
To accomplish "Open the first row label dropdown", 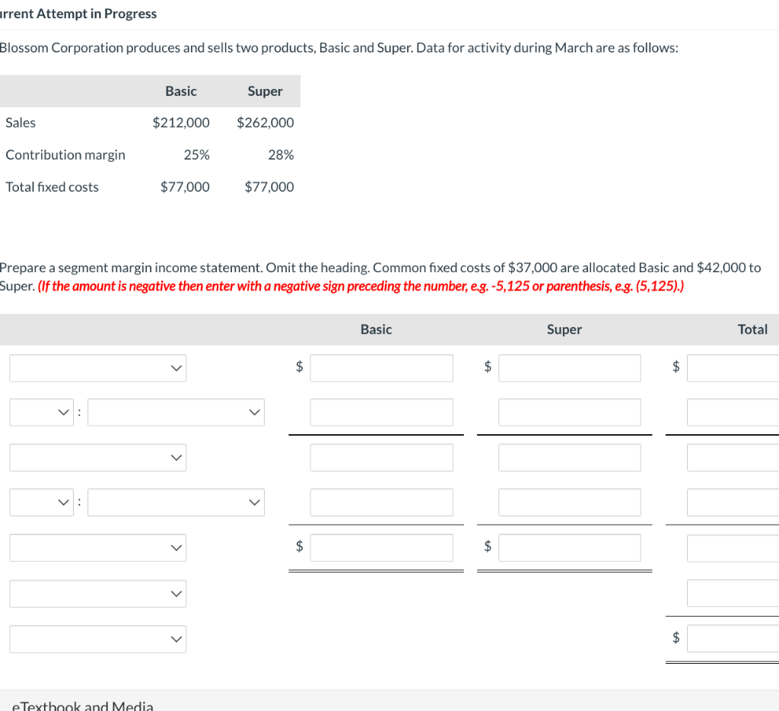I will (98, 368).
